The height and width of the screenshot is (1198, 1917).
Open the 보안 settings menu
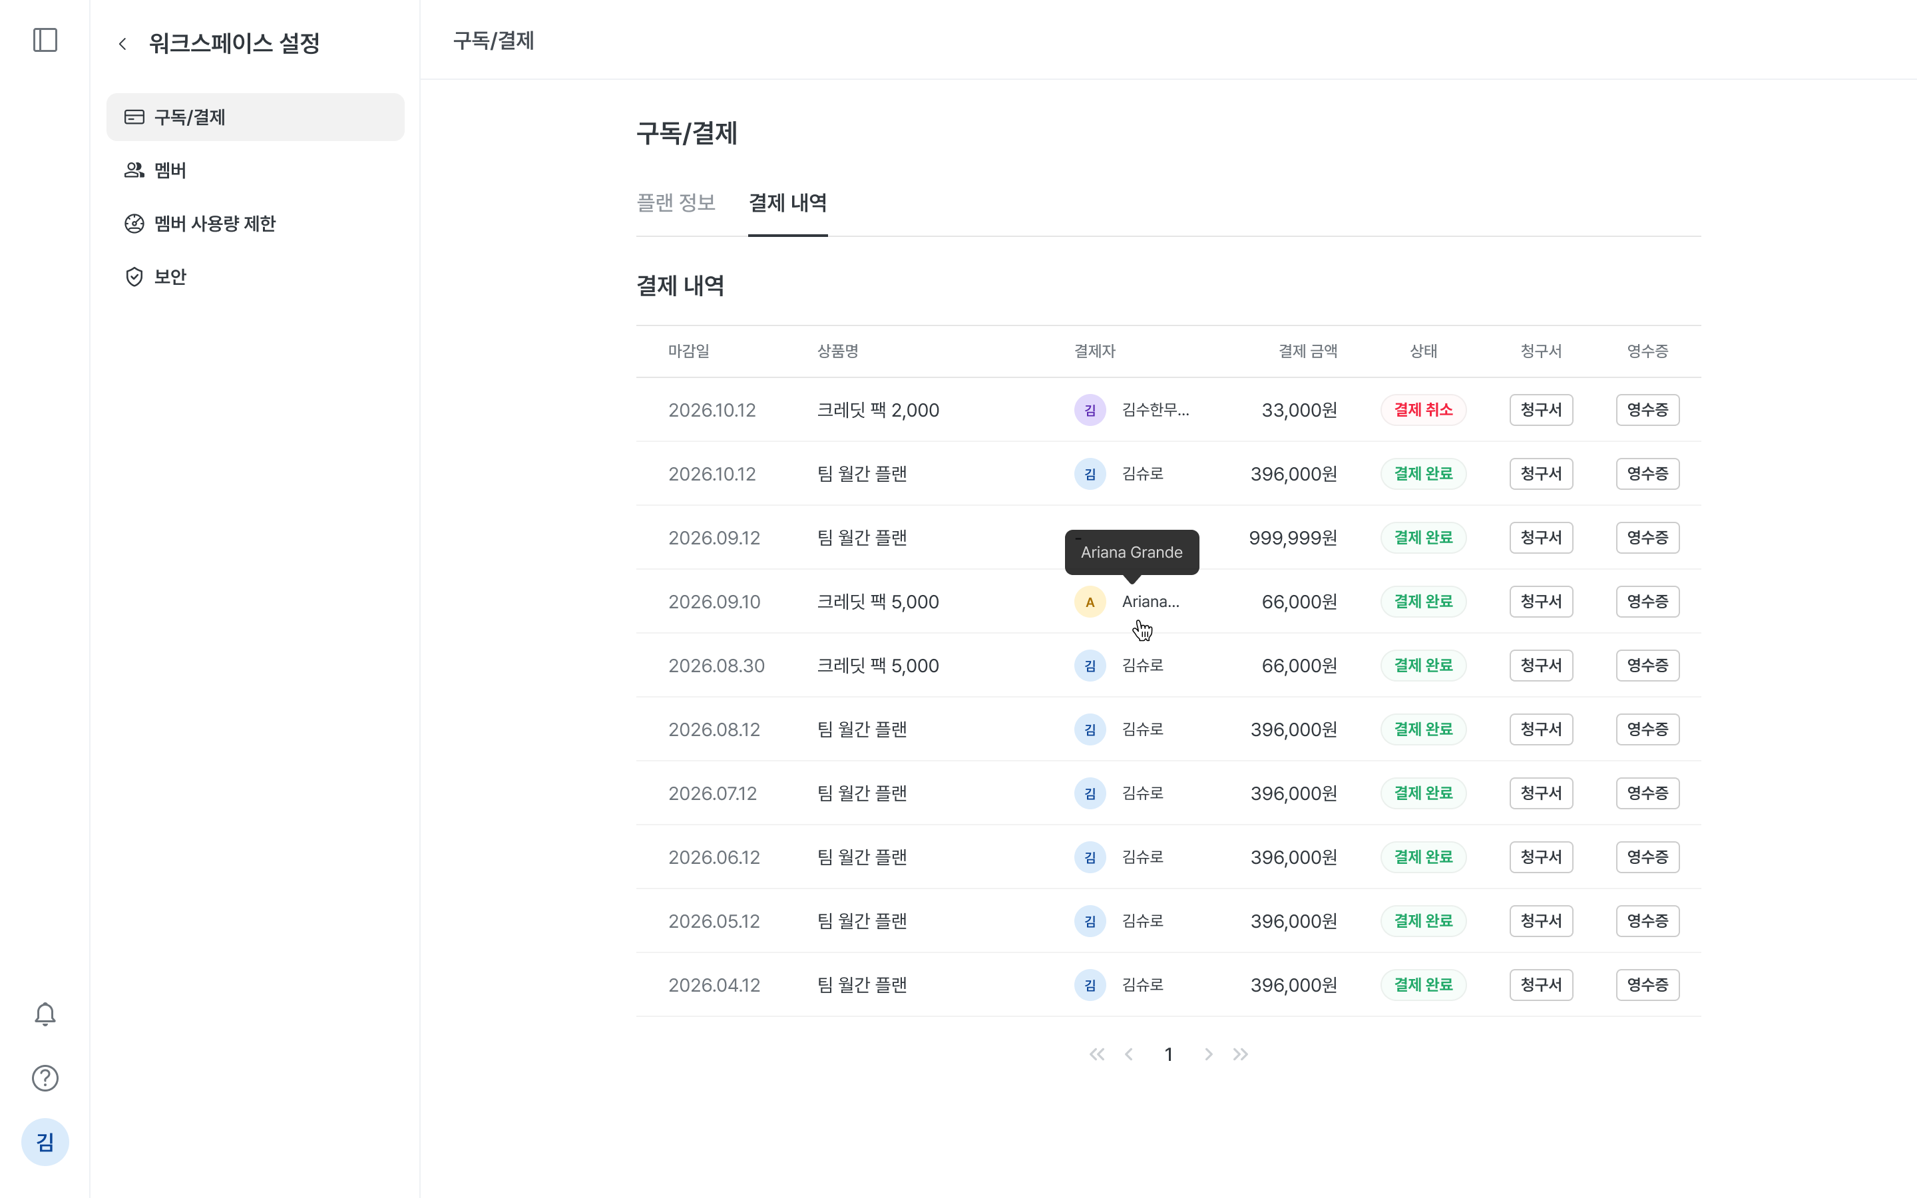coord(255,276)
